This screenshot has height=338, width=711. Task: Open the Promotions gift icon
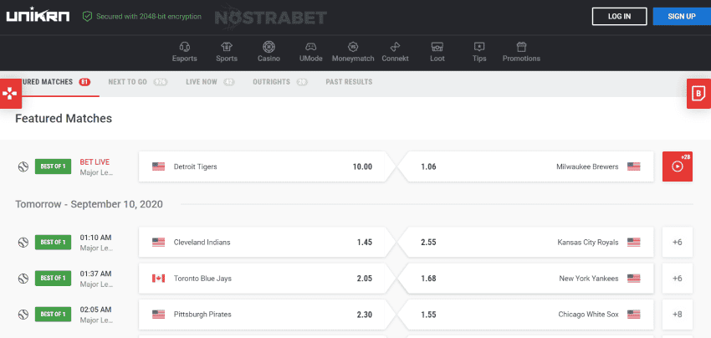pyautogui.click(x=521, y=47)
